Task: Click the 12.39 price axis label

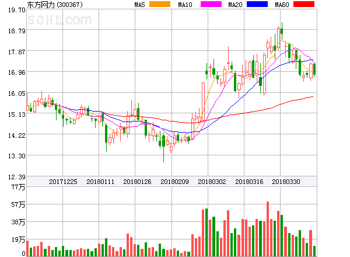Action: pyautogui.click(x=17, y=177)
